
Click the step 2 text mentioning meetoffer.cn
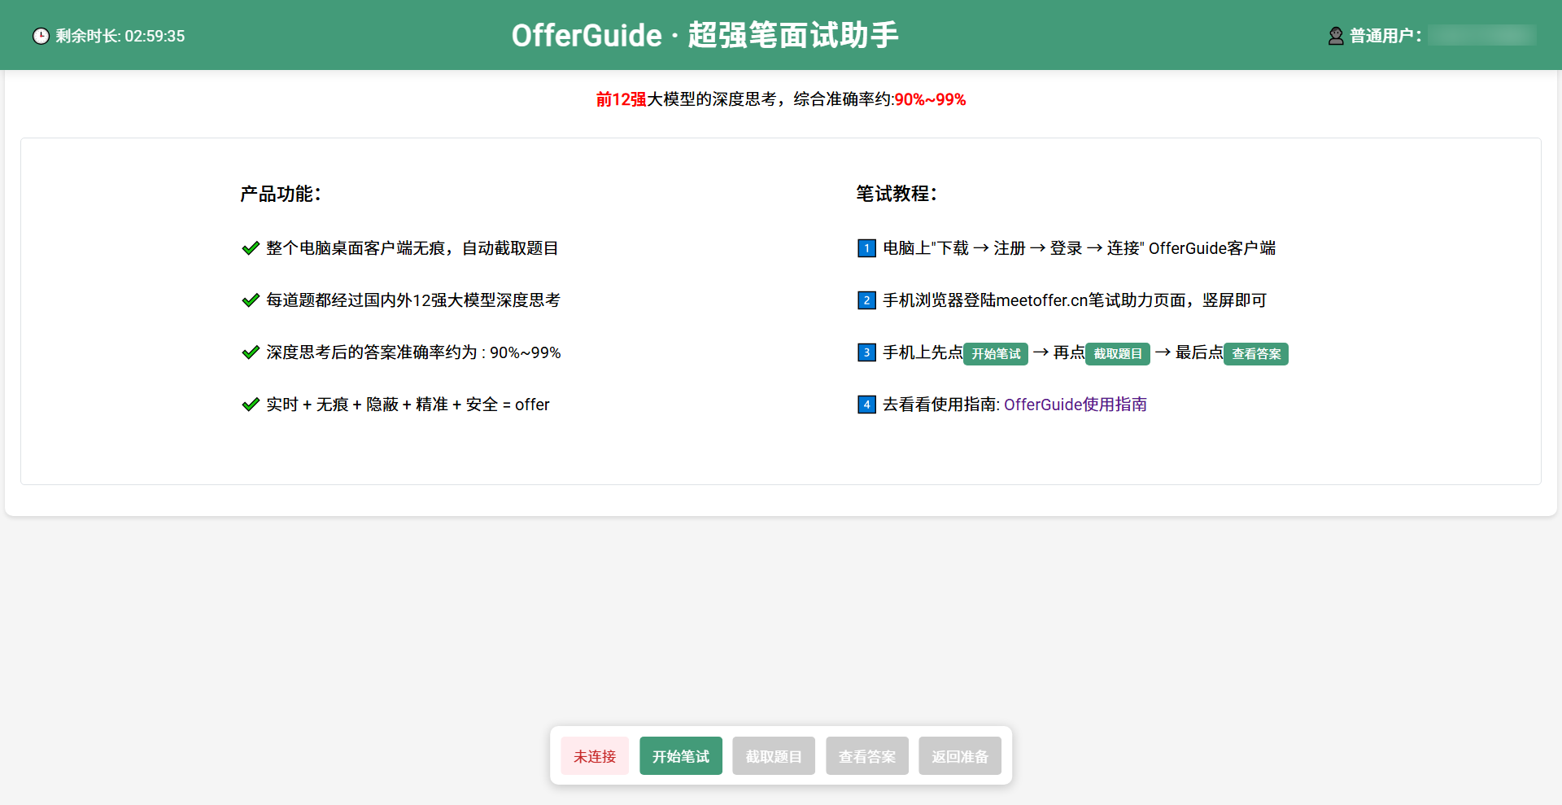(1075, 300)
